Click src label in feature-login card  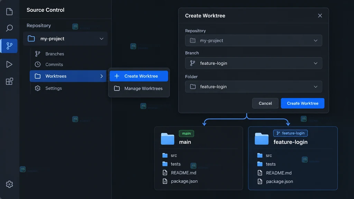tap(269, 155)
